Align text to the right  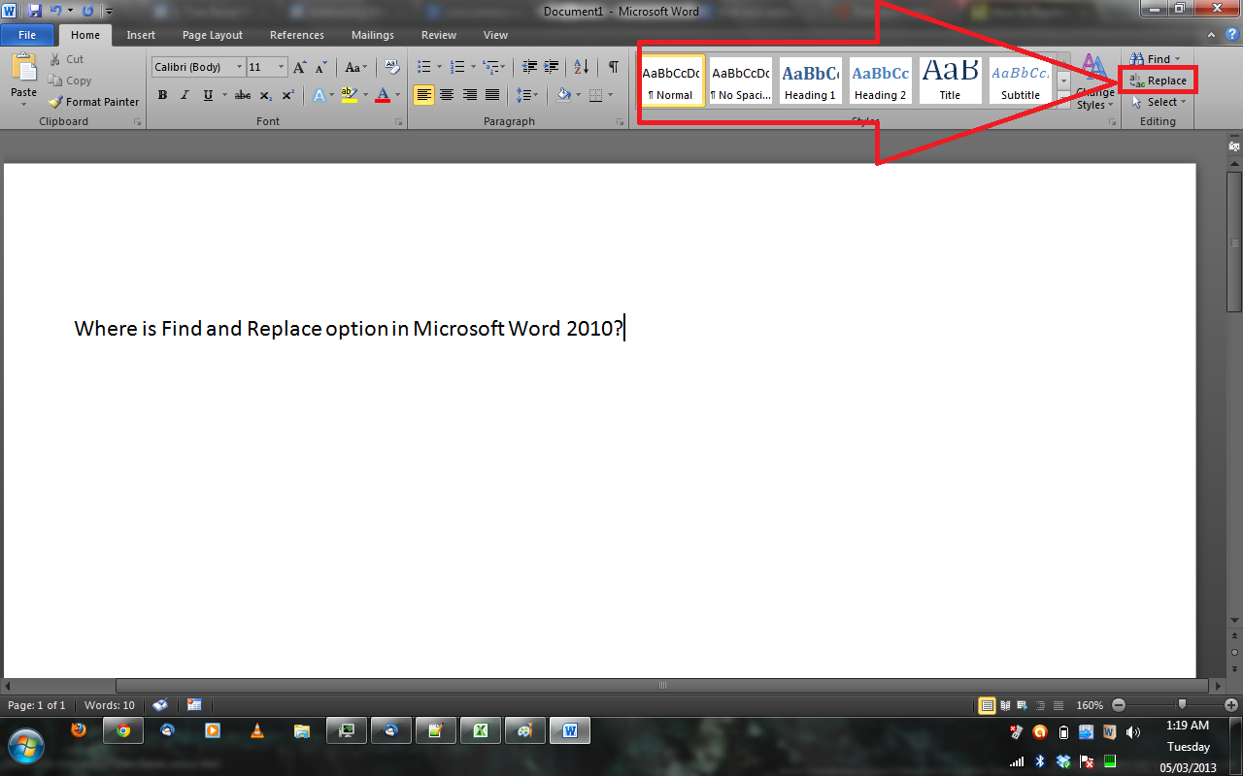[x=470, y=95]
